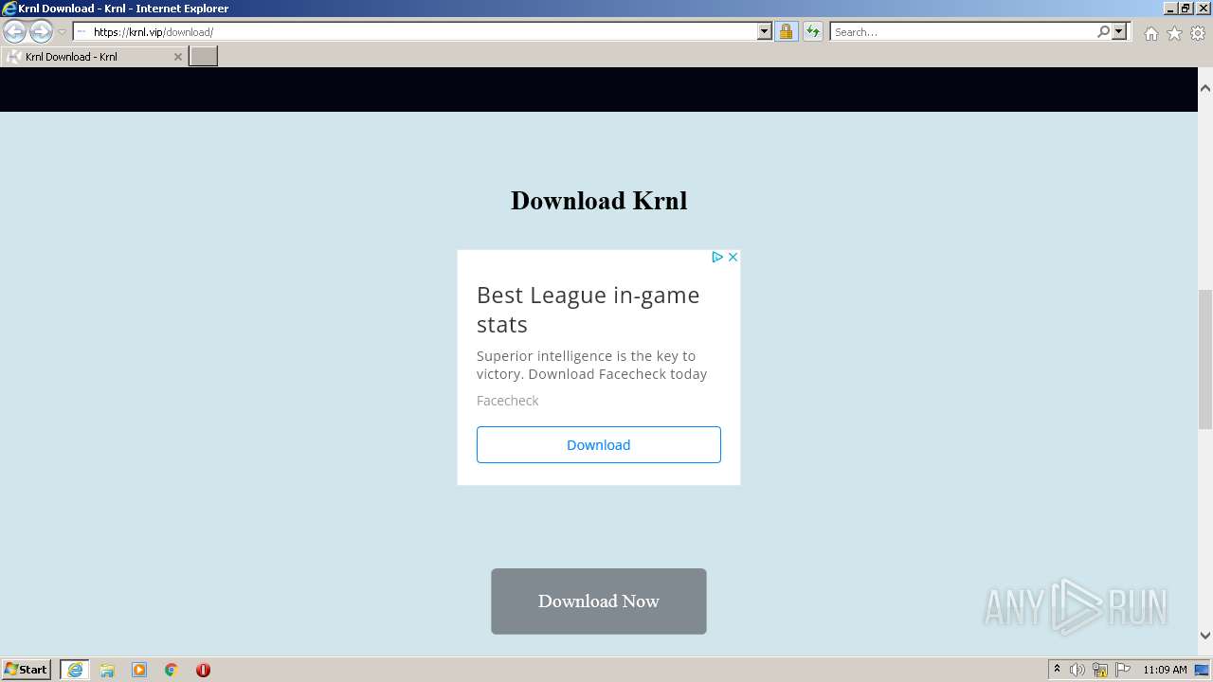Open the Favorites star icon

[x=1174, y=33]
